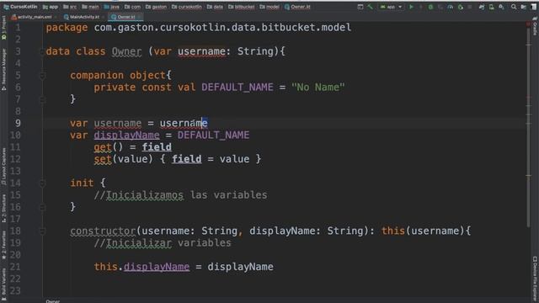
Task: Click the data package breadcrumb
Action: [215, 7]
